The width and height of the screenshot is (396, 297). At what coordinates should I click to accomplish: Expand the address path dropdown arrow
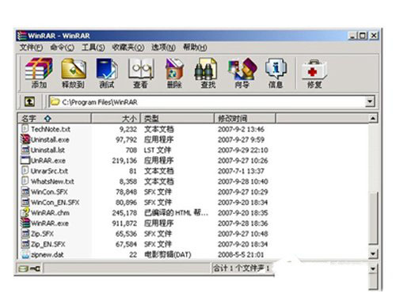click(x=370, y=101)
